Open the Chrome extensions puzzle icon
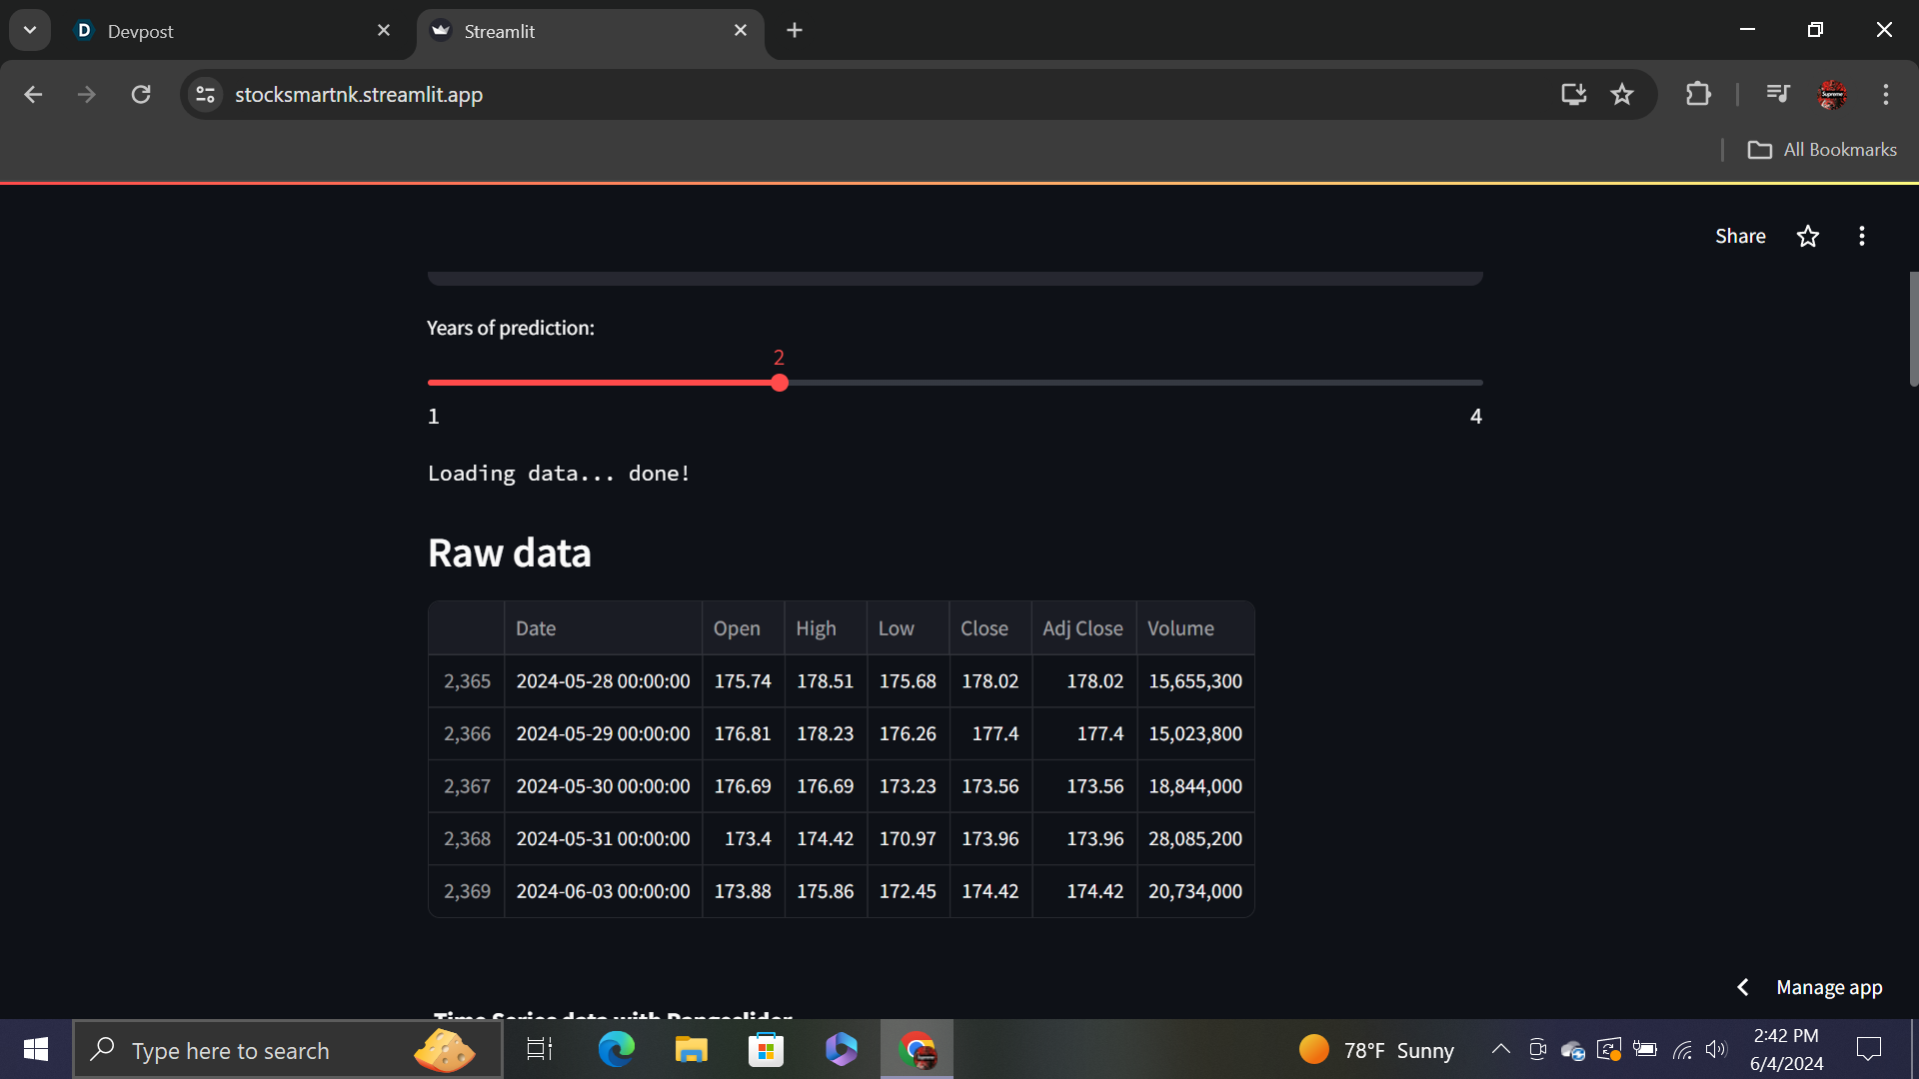Viewport: 1919px width, 1079px height. tap(1698, 95)
